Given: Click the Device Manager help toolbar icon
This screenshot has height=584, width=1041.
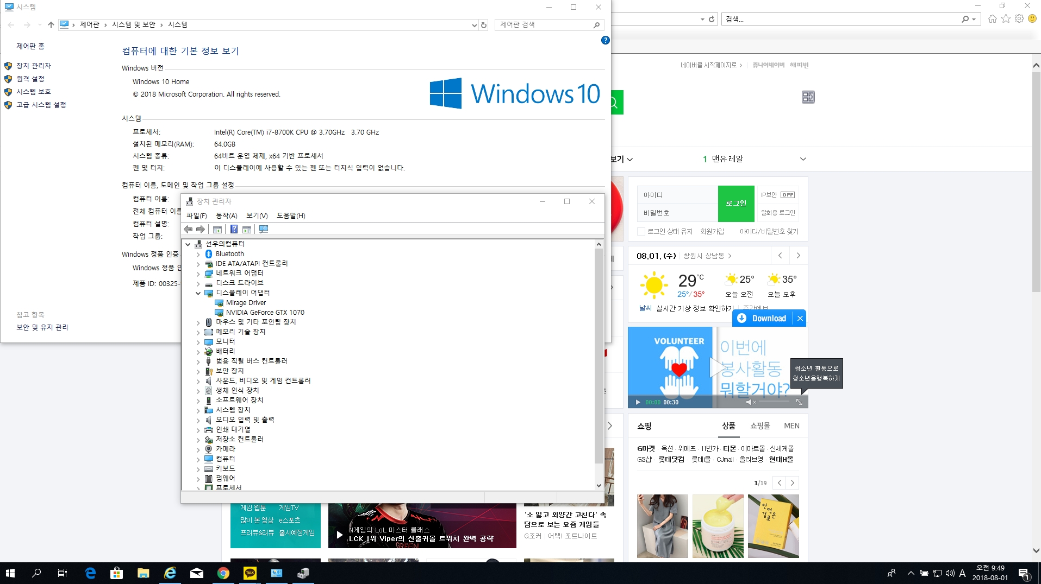Looking at the screenshot, I should [234, 230].
